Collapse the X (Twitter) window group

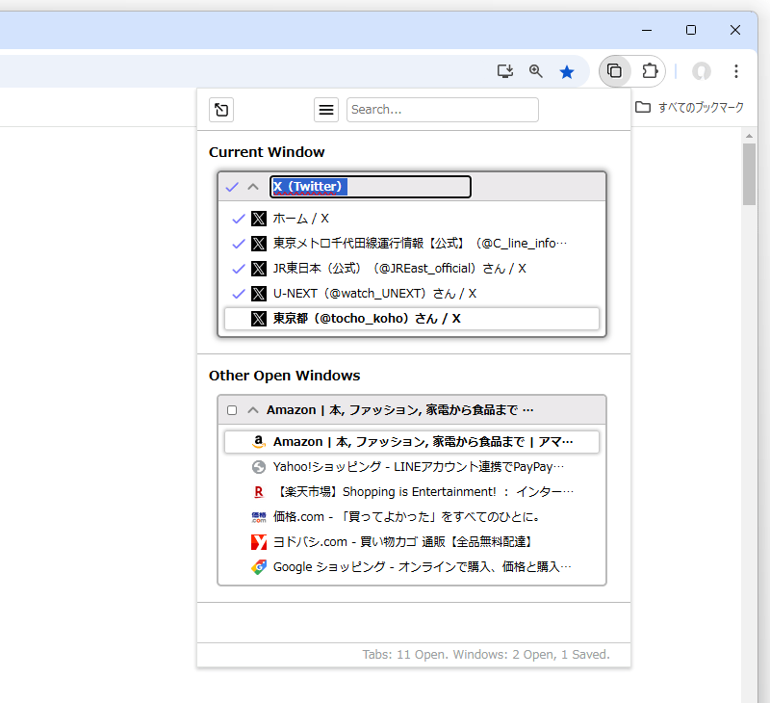click(253, 187)
